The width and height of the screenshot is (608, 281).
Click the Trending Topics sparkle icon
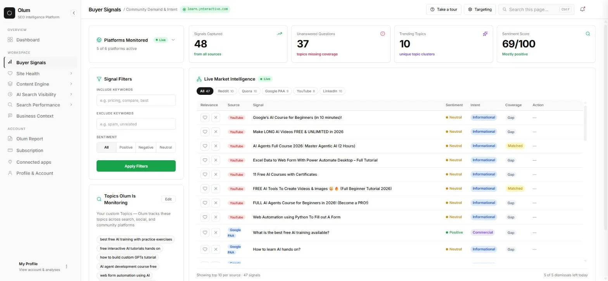485,34
